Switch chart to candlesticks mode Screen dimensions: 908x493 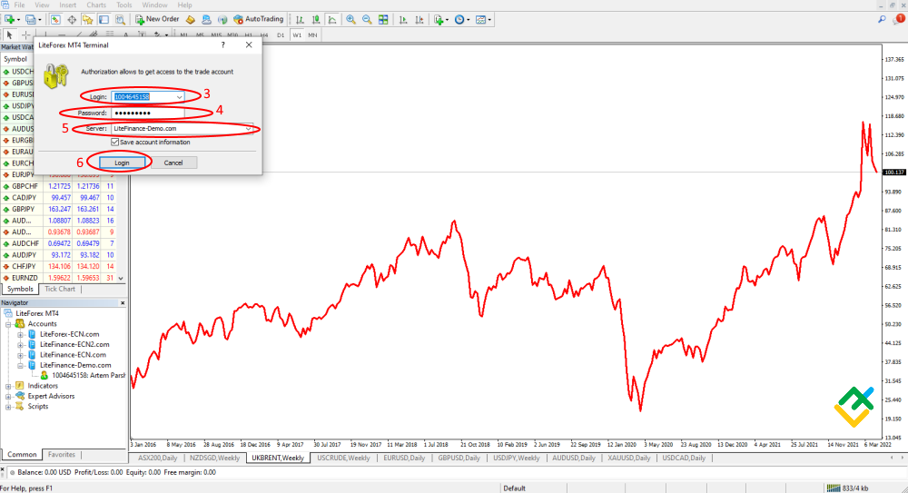tap(316, 20)
